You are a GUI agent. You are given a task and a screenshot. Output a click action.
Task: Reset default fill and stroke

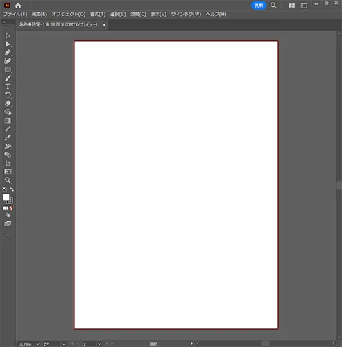[x=5, y=189]
